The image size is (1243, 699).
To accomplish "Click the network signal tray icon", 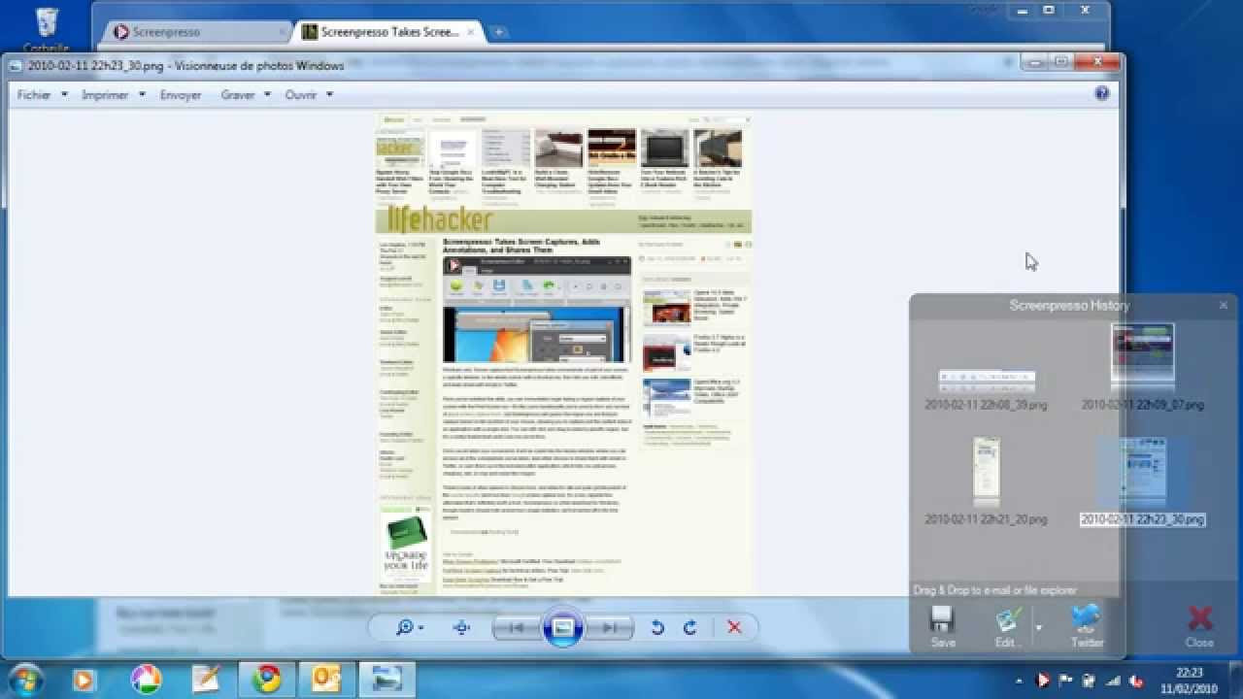I will 1112,681.
